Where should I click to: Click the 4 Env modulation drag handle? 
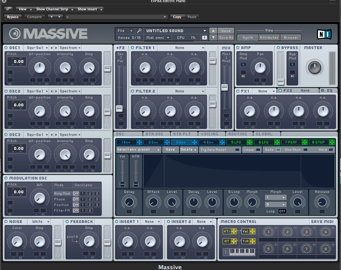pyautogui.click(x=222, y=142)
